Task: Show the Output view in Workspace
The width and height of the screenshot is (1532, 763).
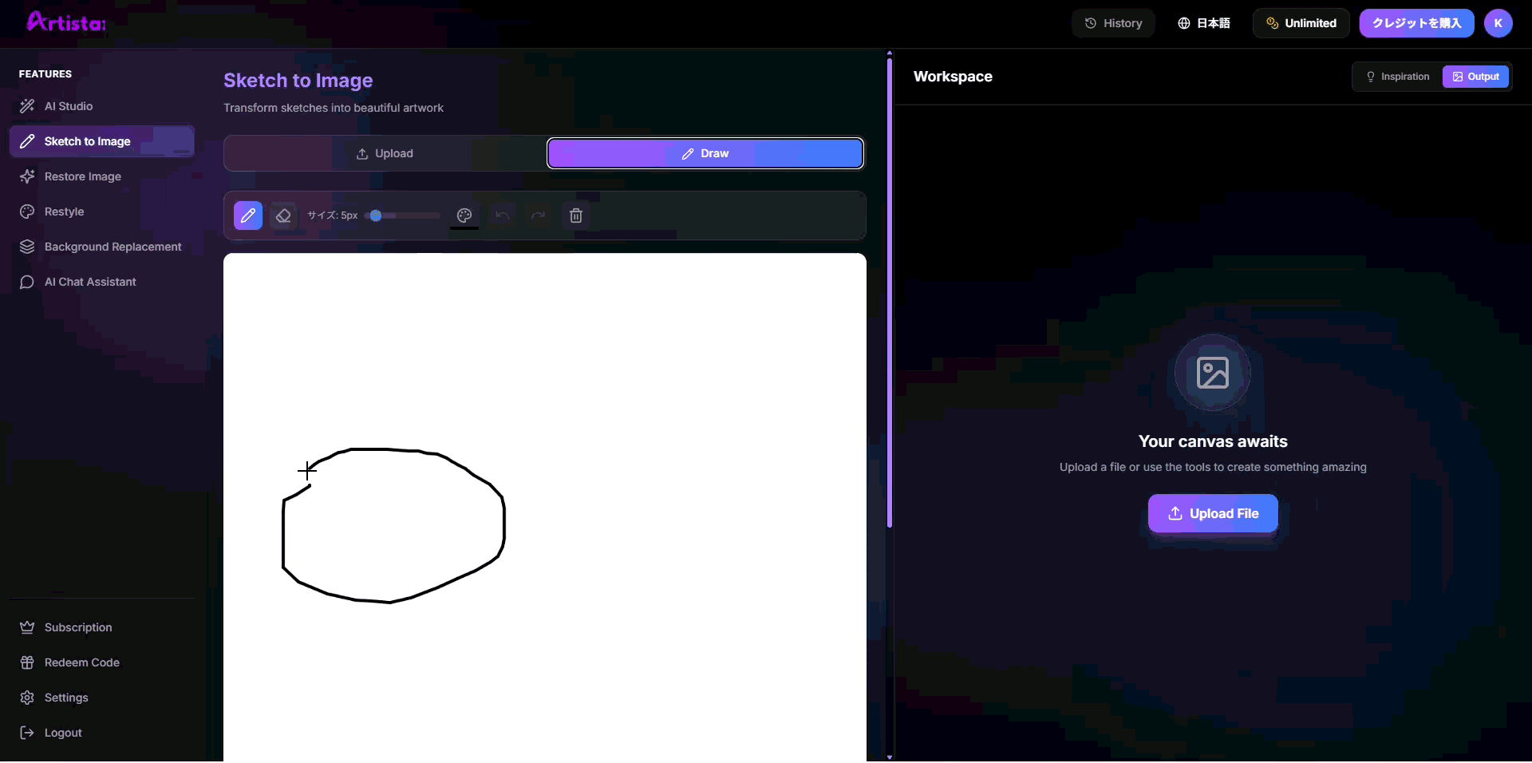Action: coord(1475,77)
